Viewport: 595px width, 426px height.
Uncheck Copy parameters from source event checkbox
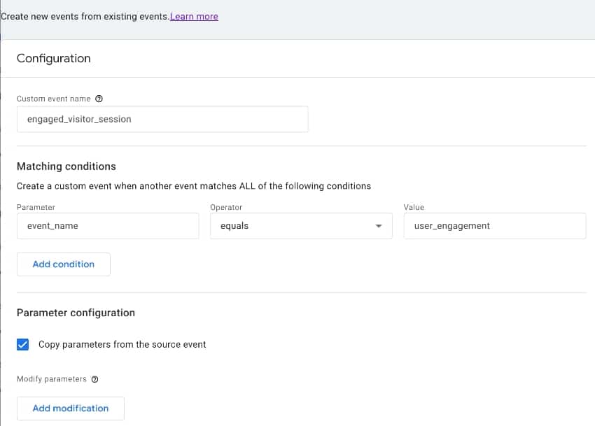[23, 344]
